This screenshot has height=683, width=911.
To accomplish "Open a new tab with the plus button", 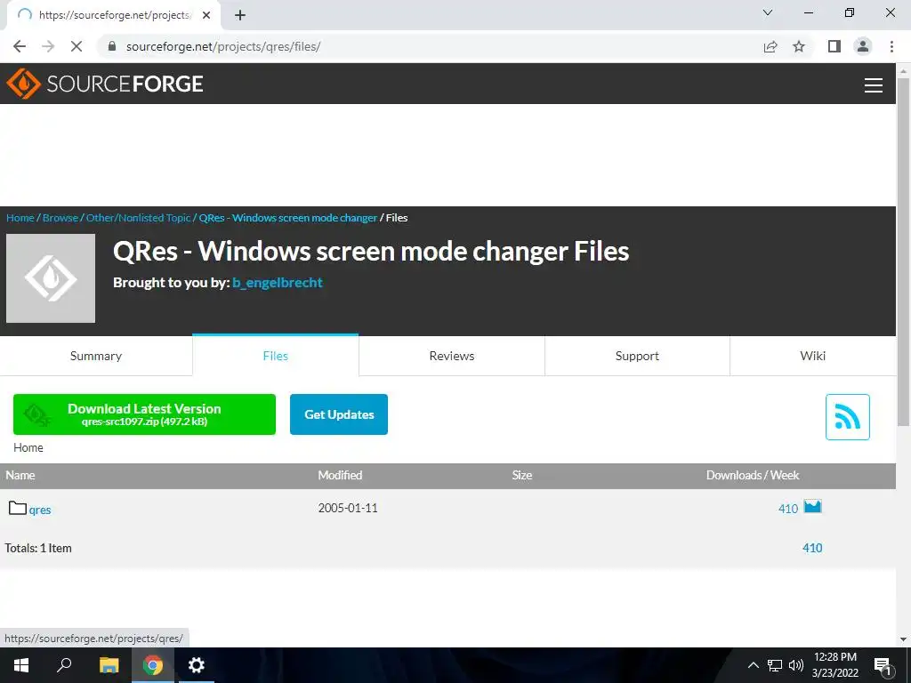I will click(240, 15).
